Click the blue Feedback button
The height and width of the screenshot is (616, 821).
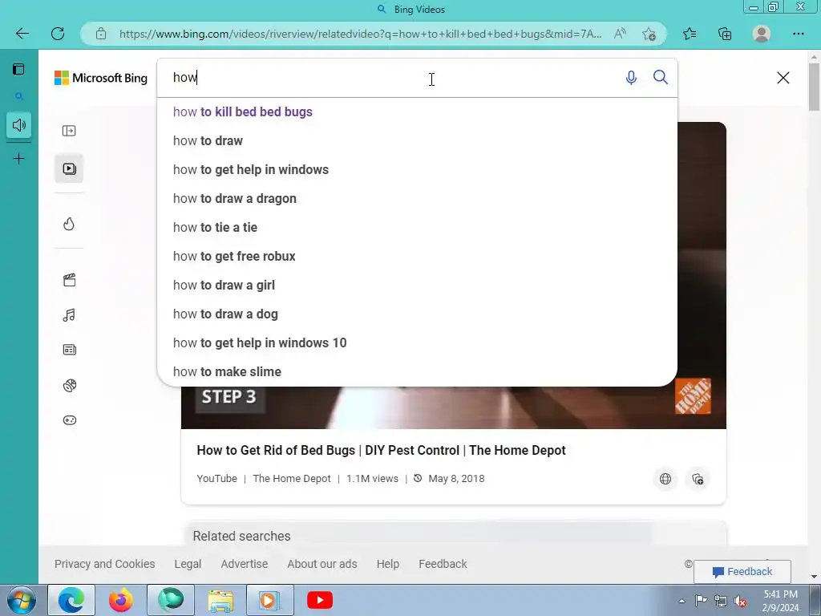tap(742, 571)
